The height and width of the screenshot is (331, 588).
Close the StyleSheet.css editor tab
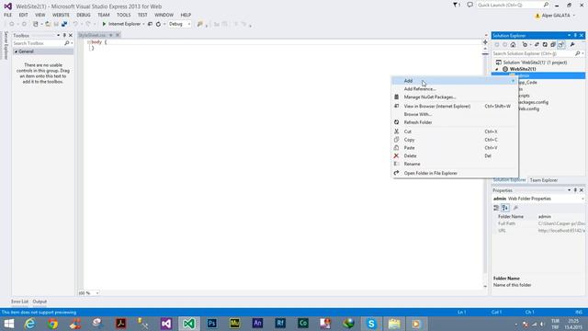(x=118, y=35)
